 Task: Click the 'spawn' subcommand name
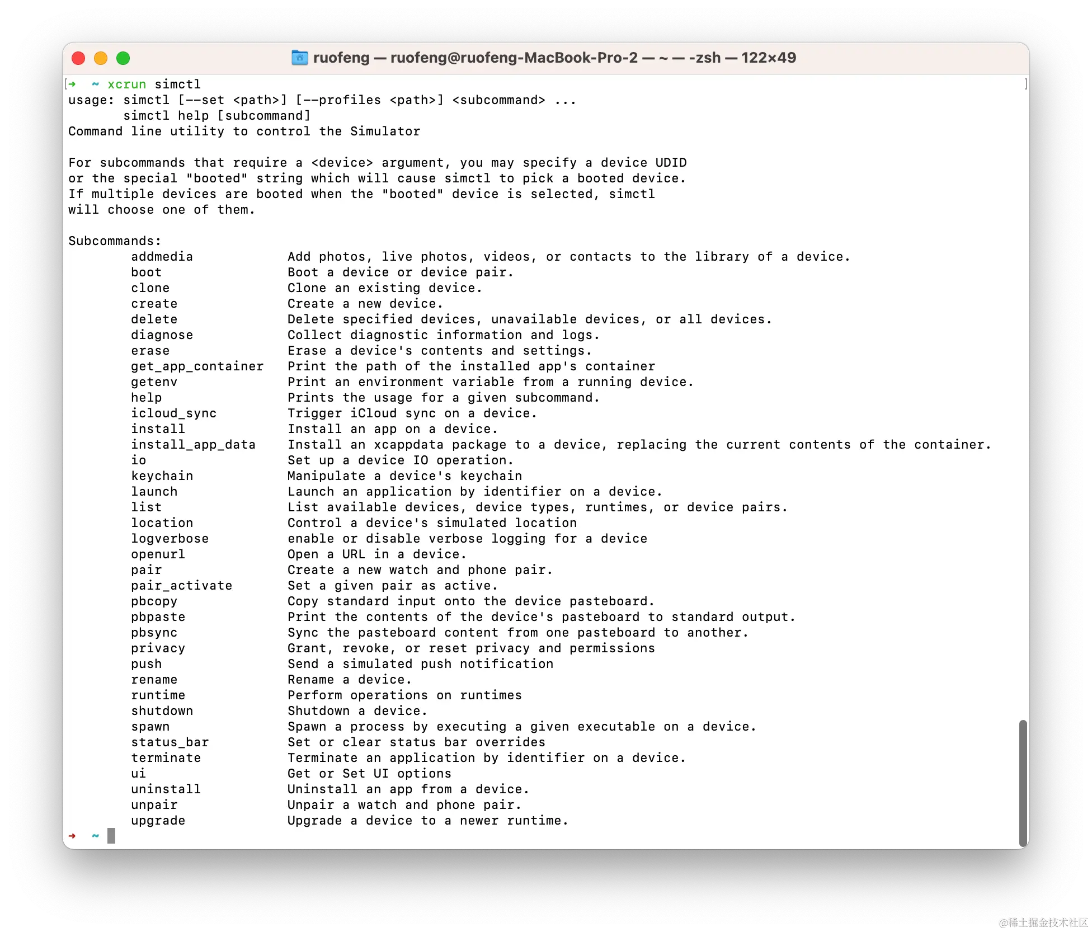(x=150, y=727)
